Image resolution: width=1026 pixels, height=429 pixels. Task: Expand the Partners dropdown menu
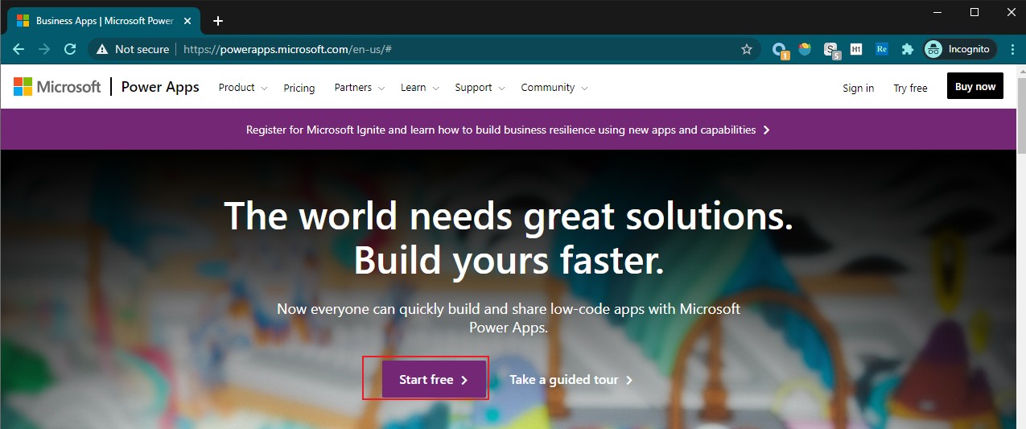point(360,88)
